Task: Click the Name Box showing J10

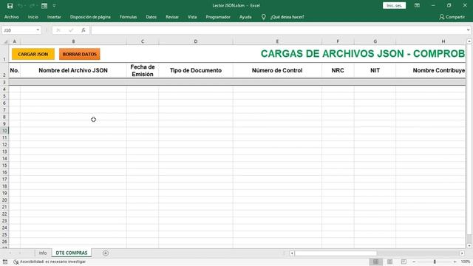Action: point(18,30)
